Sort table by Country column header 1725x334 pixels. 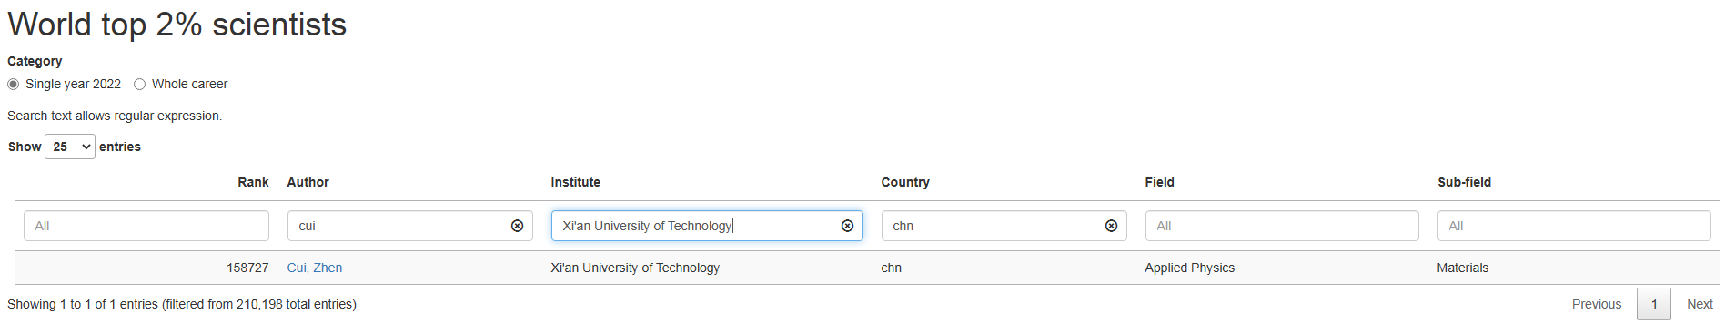click(x=905, y=182)
